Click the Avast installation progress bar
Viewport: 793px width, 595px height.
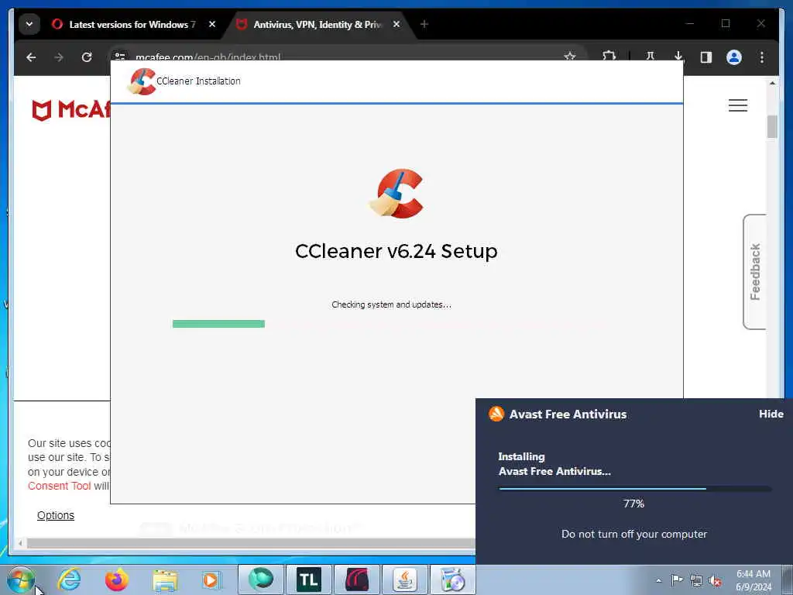coord(635,489)
